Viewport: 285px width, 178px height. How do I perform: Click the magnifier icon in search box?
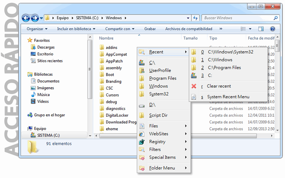pos(275,18)
